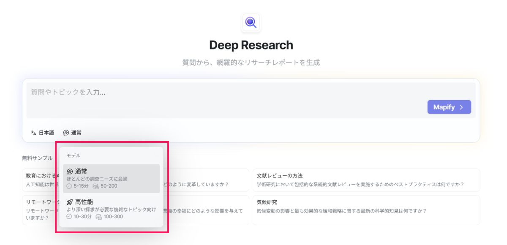Open the 文献レビューの方法 sample card

(366, 180)
